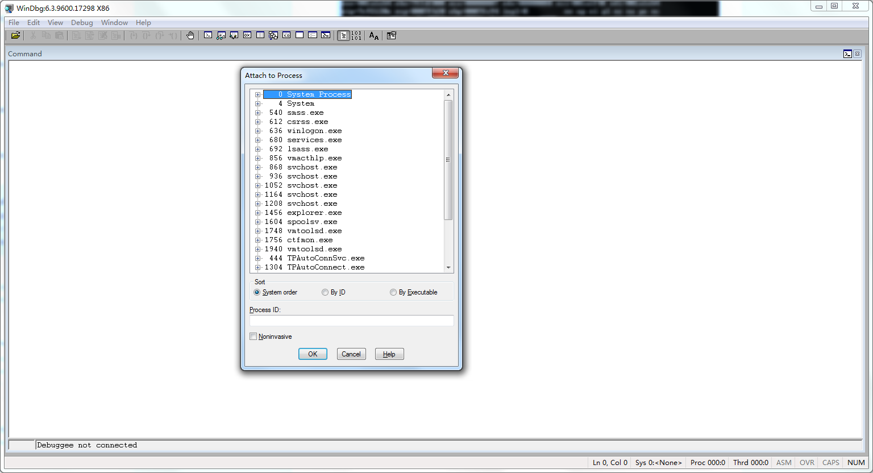Open the Locals window icon
Image resolution: width=873 pixels, height=473 pixels.
tap(234, 35)
